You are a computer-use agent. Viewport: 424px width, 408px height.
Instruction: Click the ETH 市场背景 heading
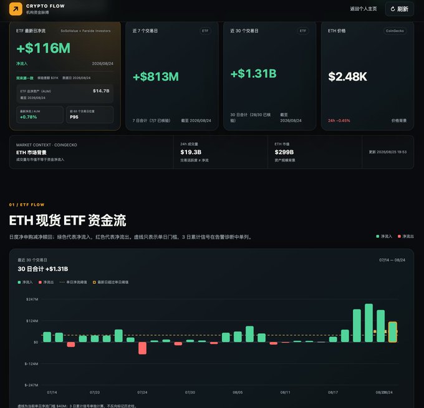point(31,153)
